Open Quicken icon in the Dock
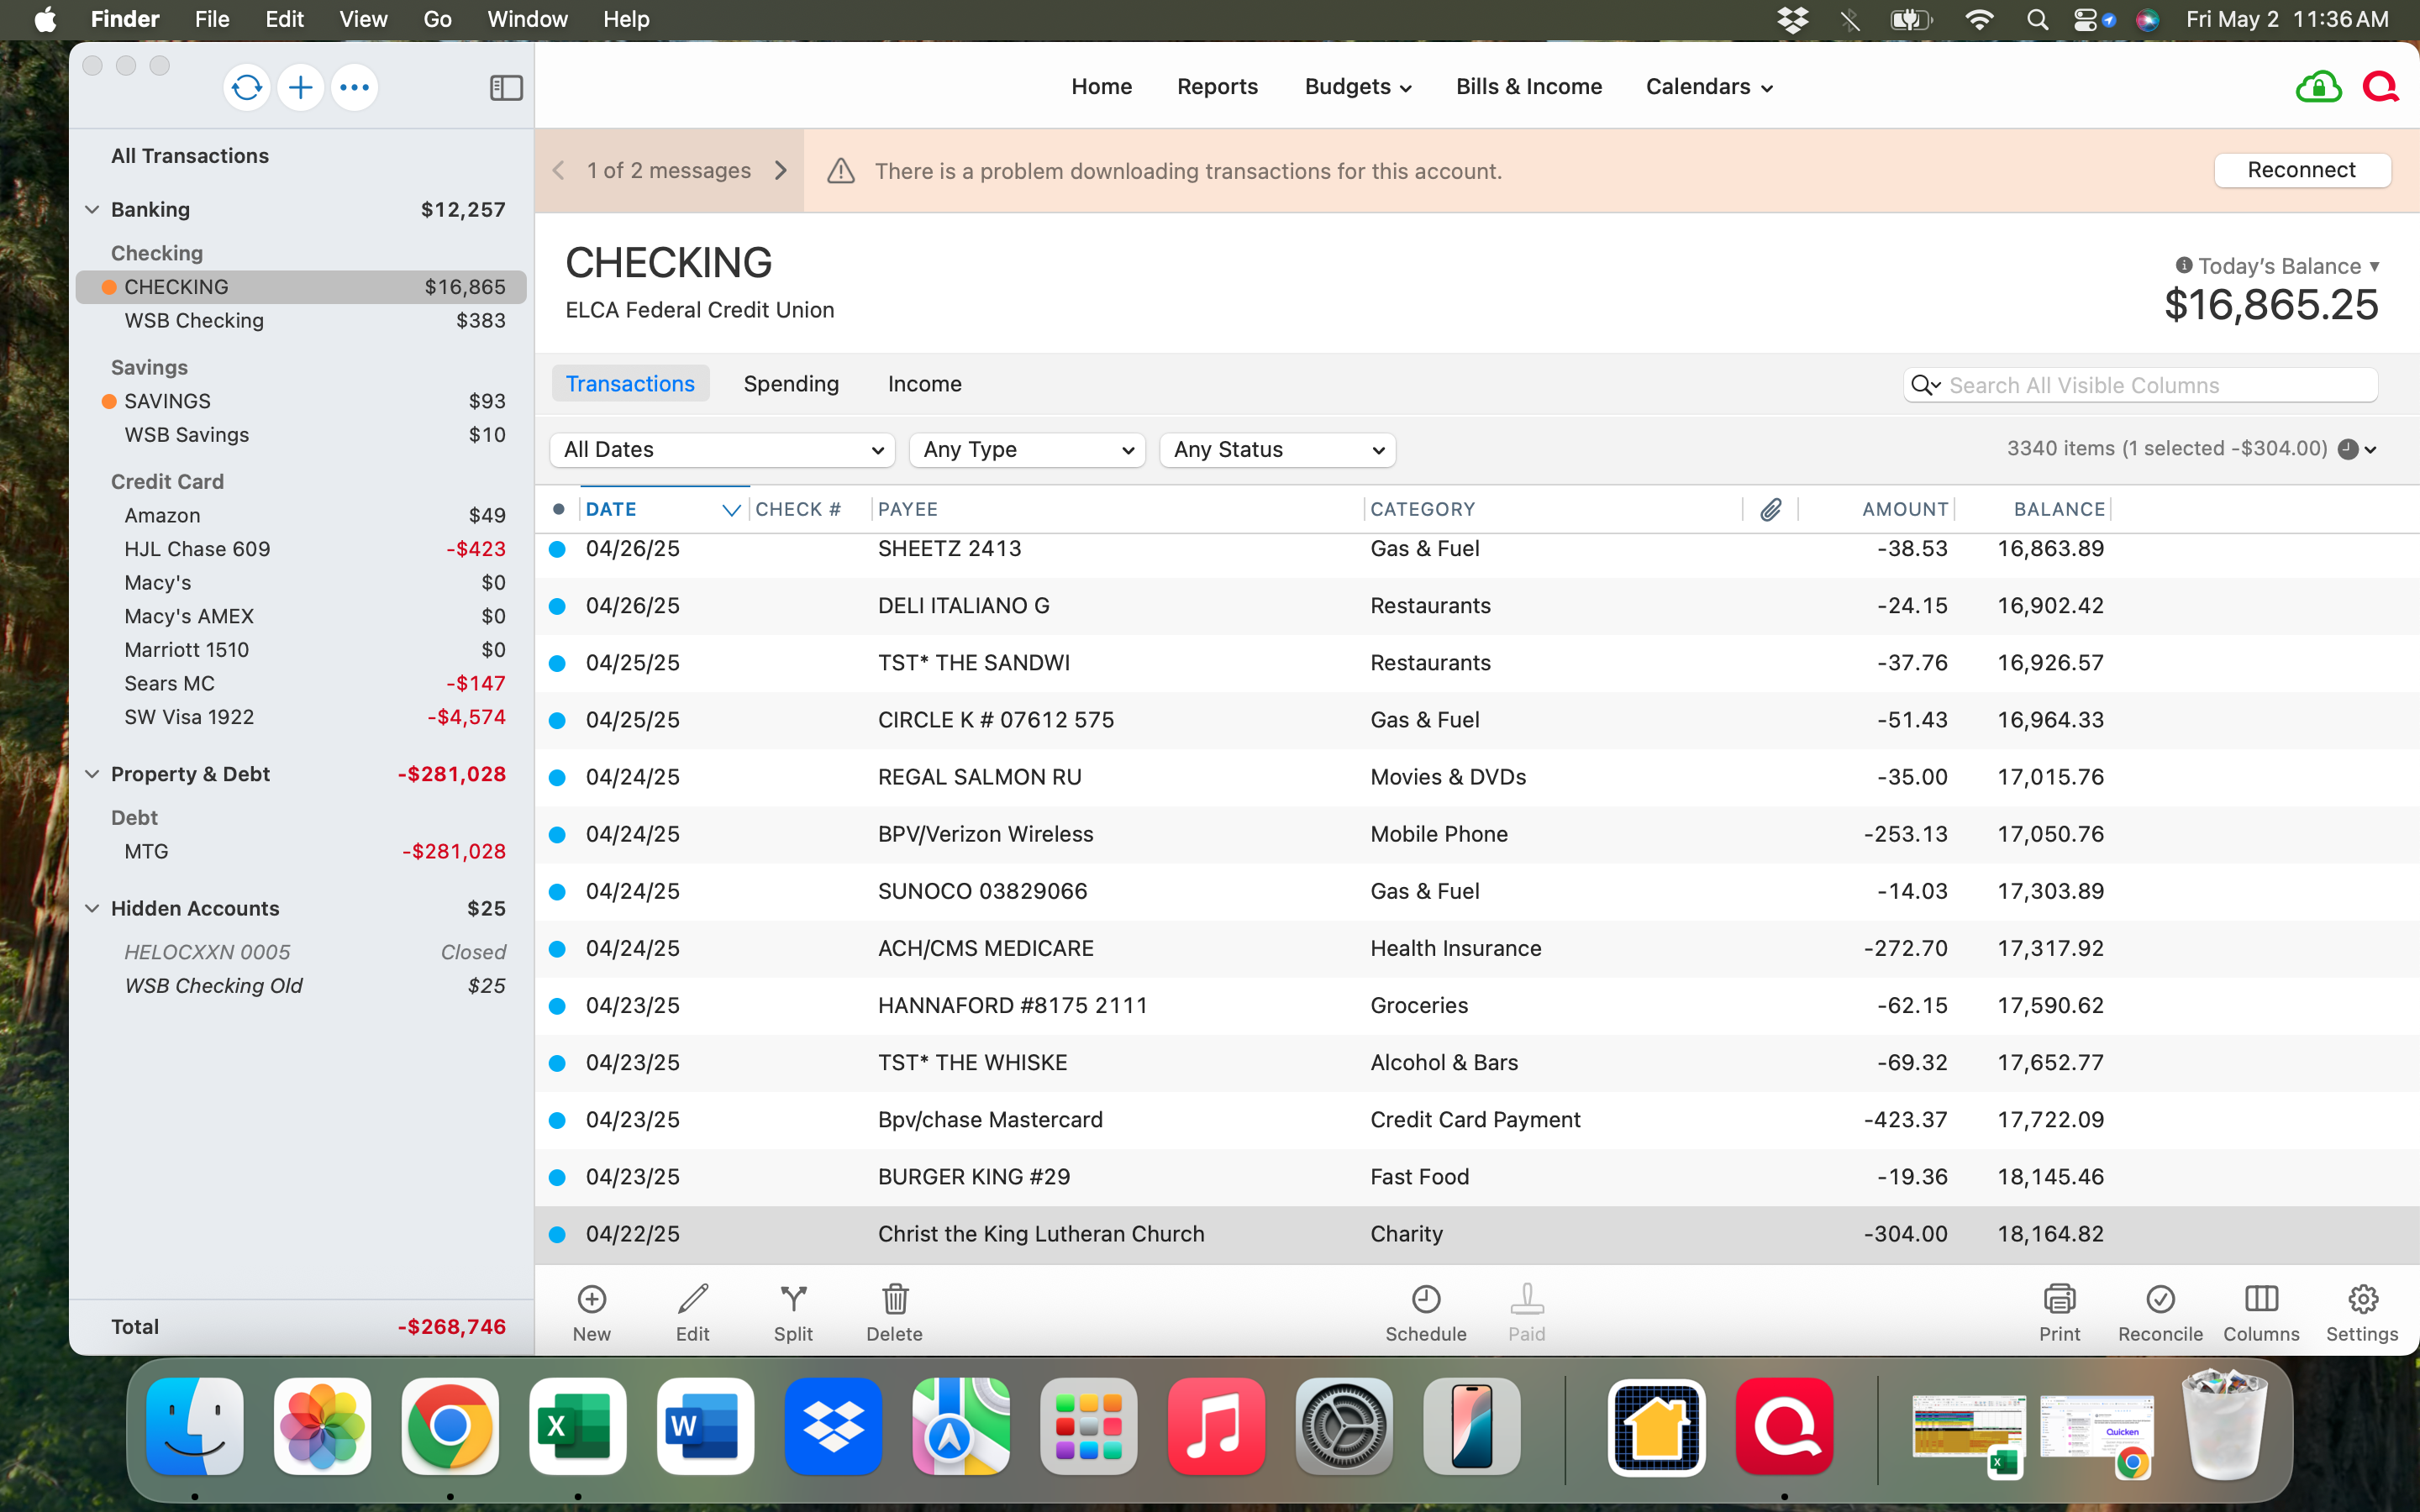 point(1784,1426)
